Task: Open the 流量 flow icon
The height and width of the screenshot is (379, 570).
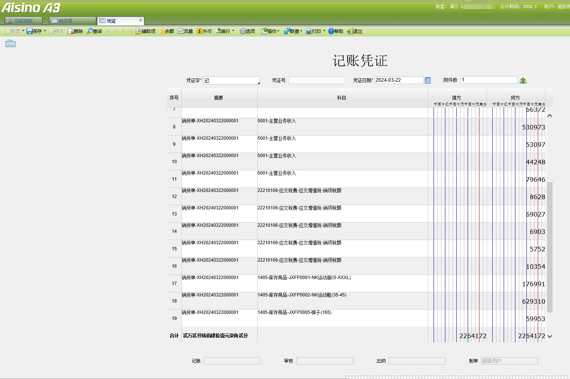Action: tap(185, 31)
